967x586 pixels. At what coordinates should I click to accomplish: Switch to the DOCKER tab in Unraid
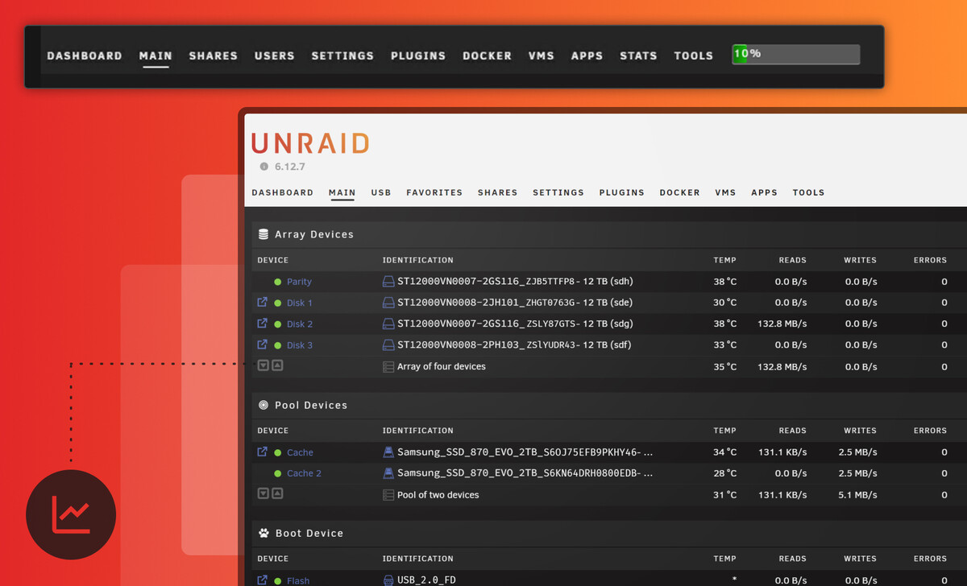click(x=679, y=192)
